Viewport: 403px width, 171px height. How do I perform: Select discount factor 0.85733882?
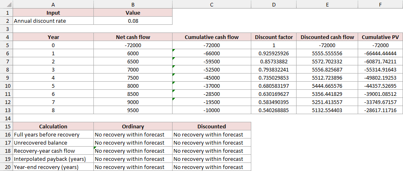(x=274, y=62)
